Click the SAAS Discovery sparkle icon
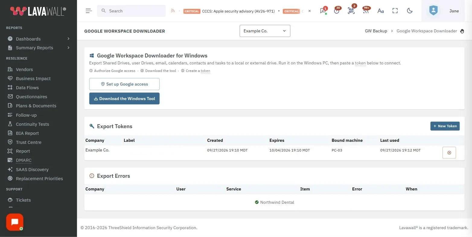472x237 pixels. (x=10, y=169)
